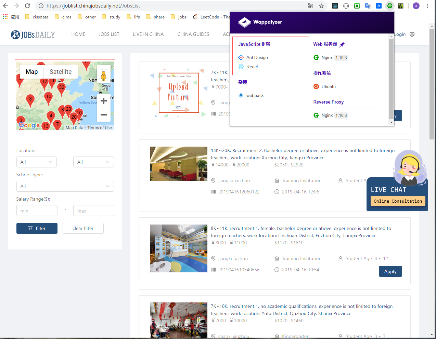Image resolution: width=436 pixels, height=339 pixels.
Task: Open the Google Translate extension
Action: click(368, 6)
